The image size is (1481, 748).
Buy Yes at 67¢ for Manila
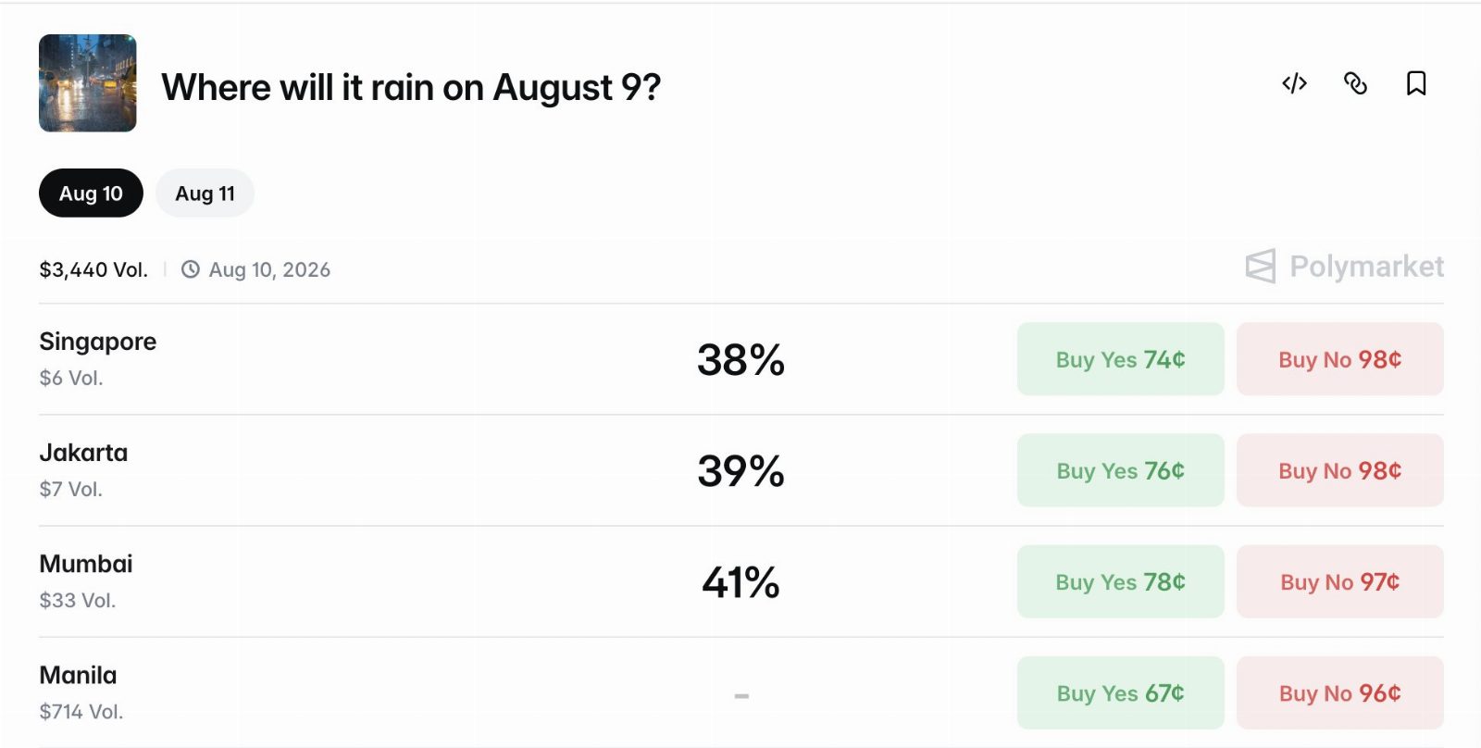[x=1120, y=692]
